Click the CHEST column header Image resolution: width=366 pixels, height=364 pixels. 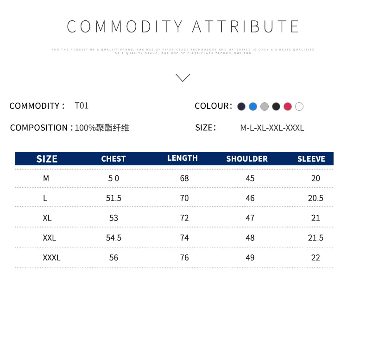click(x=114, y=159)
